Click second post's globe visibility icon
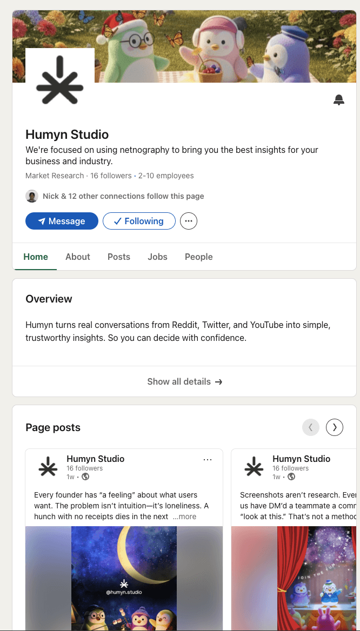The image size is (360, 631). point(291,477)
